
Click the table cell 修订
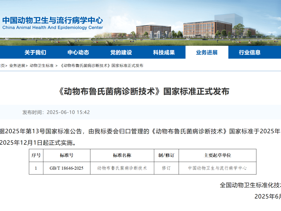(x=166, y=168)
